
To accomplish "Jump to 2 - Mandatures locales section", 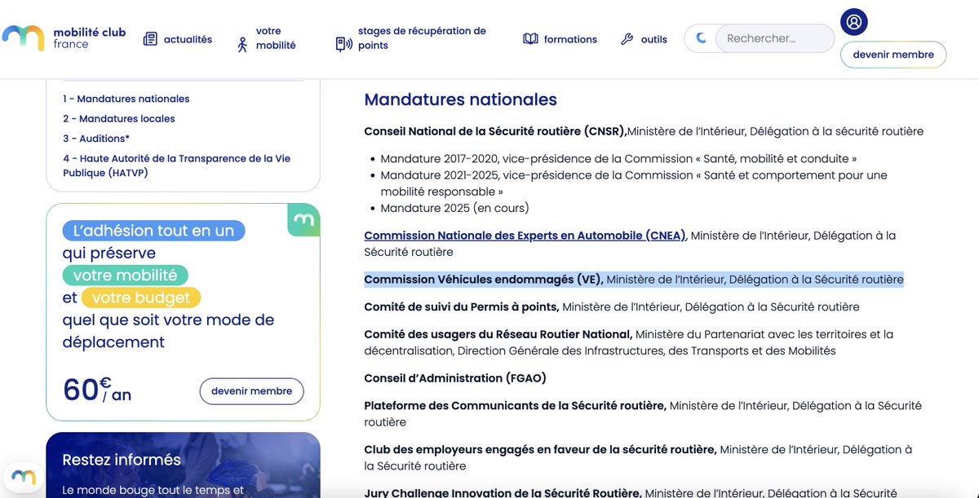I will (x=119, y=118).
